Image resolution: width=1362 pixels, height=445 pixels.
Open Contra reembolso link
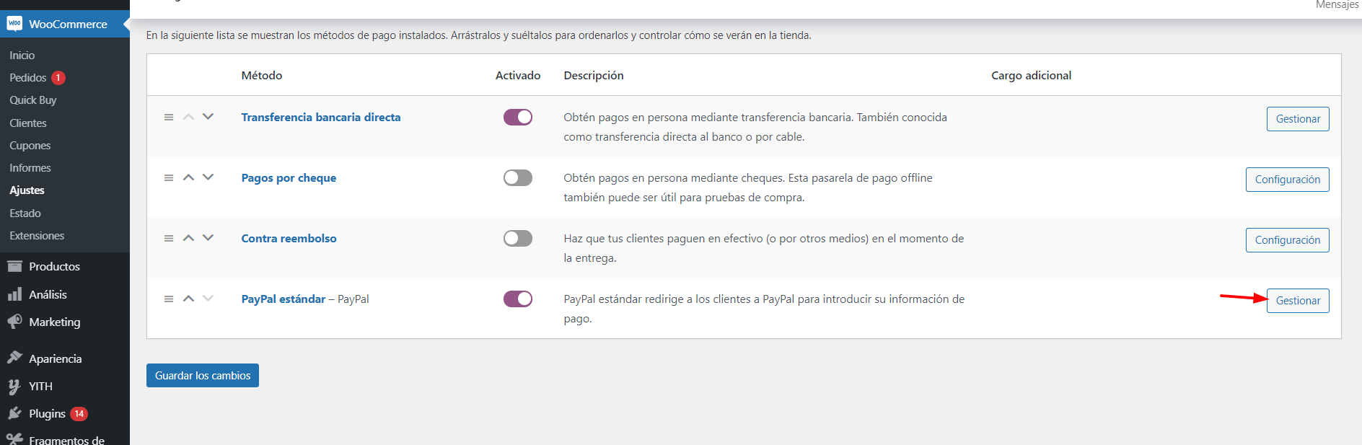289,238
